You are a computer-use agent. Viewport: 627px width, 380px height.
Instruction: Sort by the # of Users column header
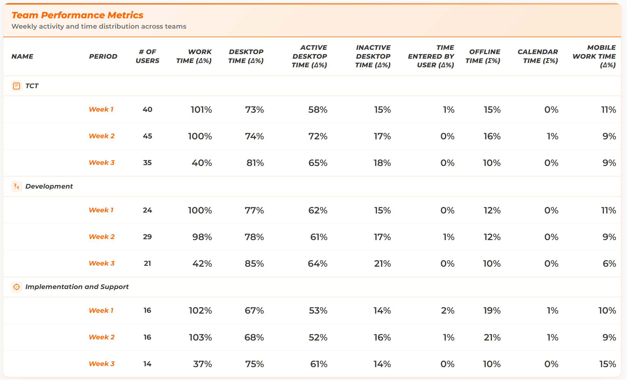(147, 56)
